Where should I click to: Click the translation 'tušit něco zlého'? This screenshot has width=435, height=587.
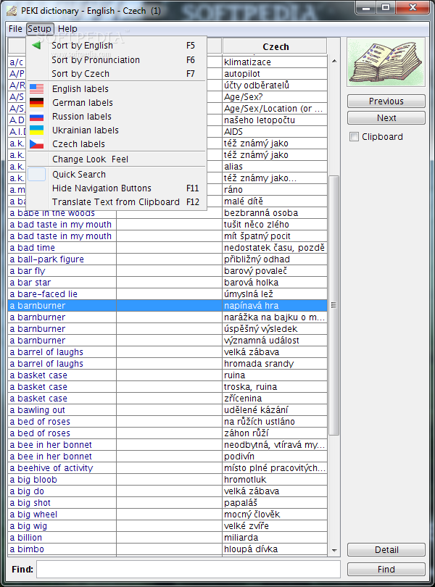coord(257,224)
